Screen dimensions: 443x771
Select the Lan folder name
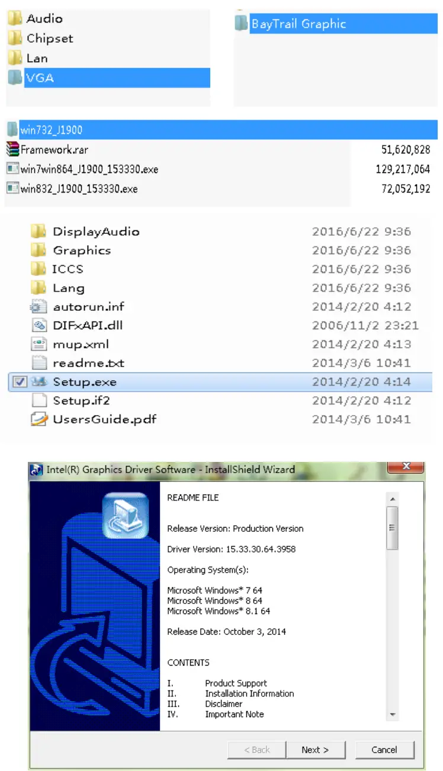pyautogui.click(x=37, y=58)
